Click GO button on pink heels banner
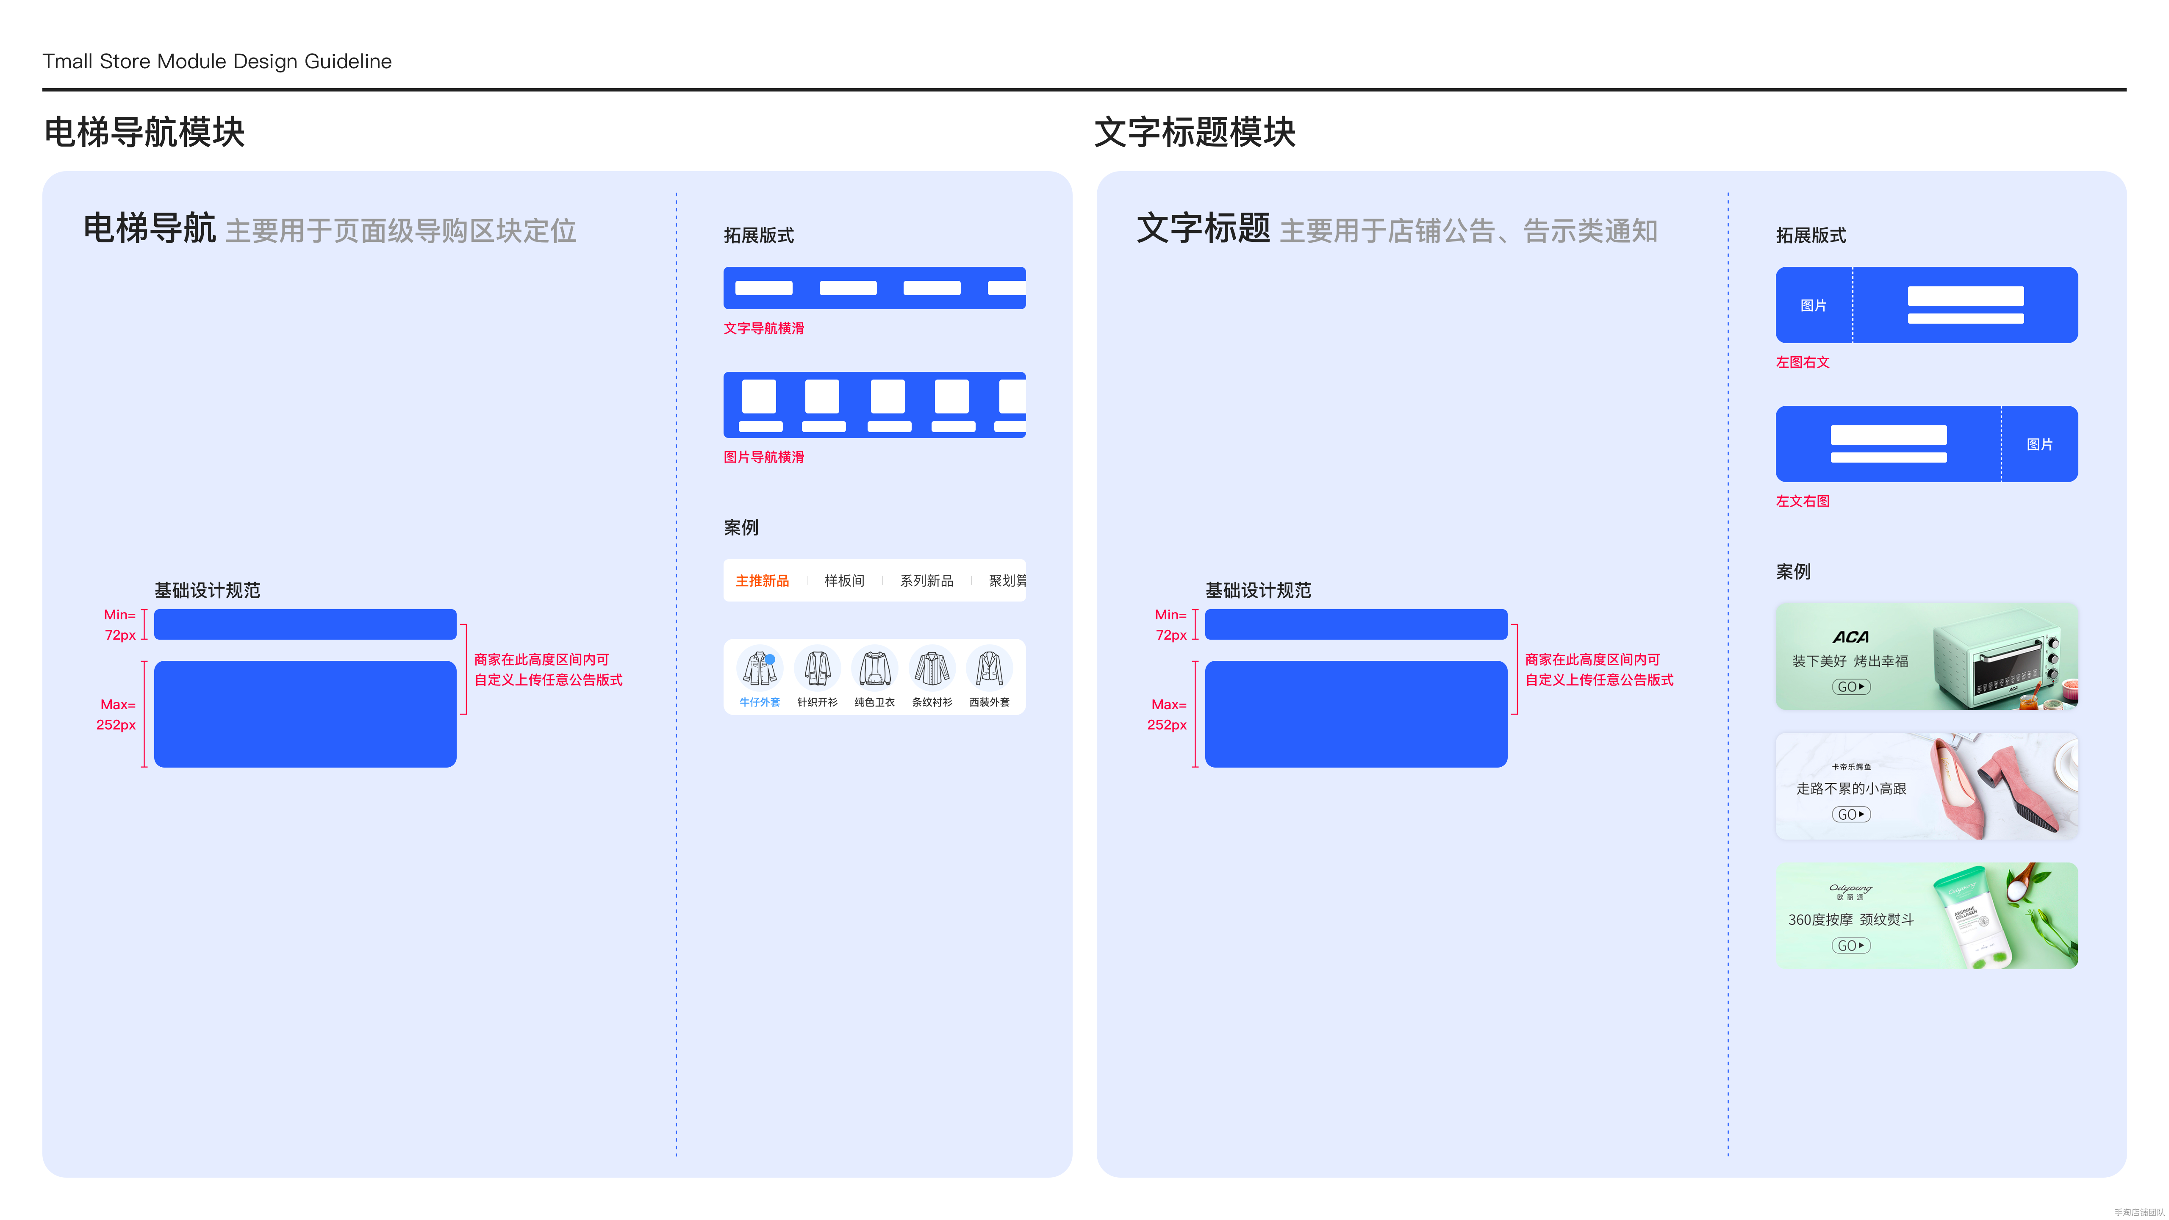The image size is (2169, 1220). coord(1851,814)
